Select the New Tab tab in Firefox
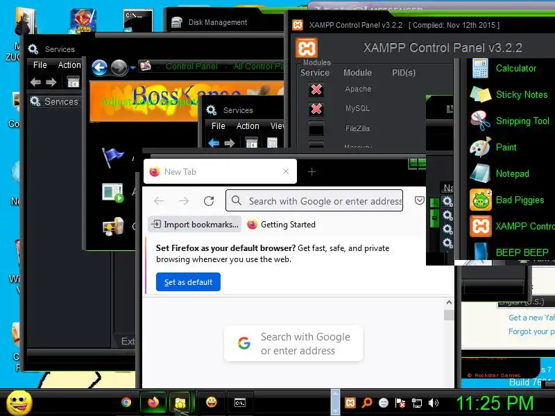Image resolution: width=555 pixels, height=416 pixels. [220, 171]
